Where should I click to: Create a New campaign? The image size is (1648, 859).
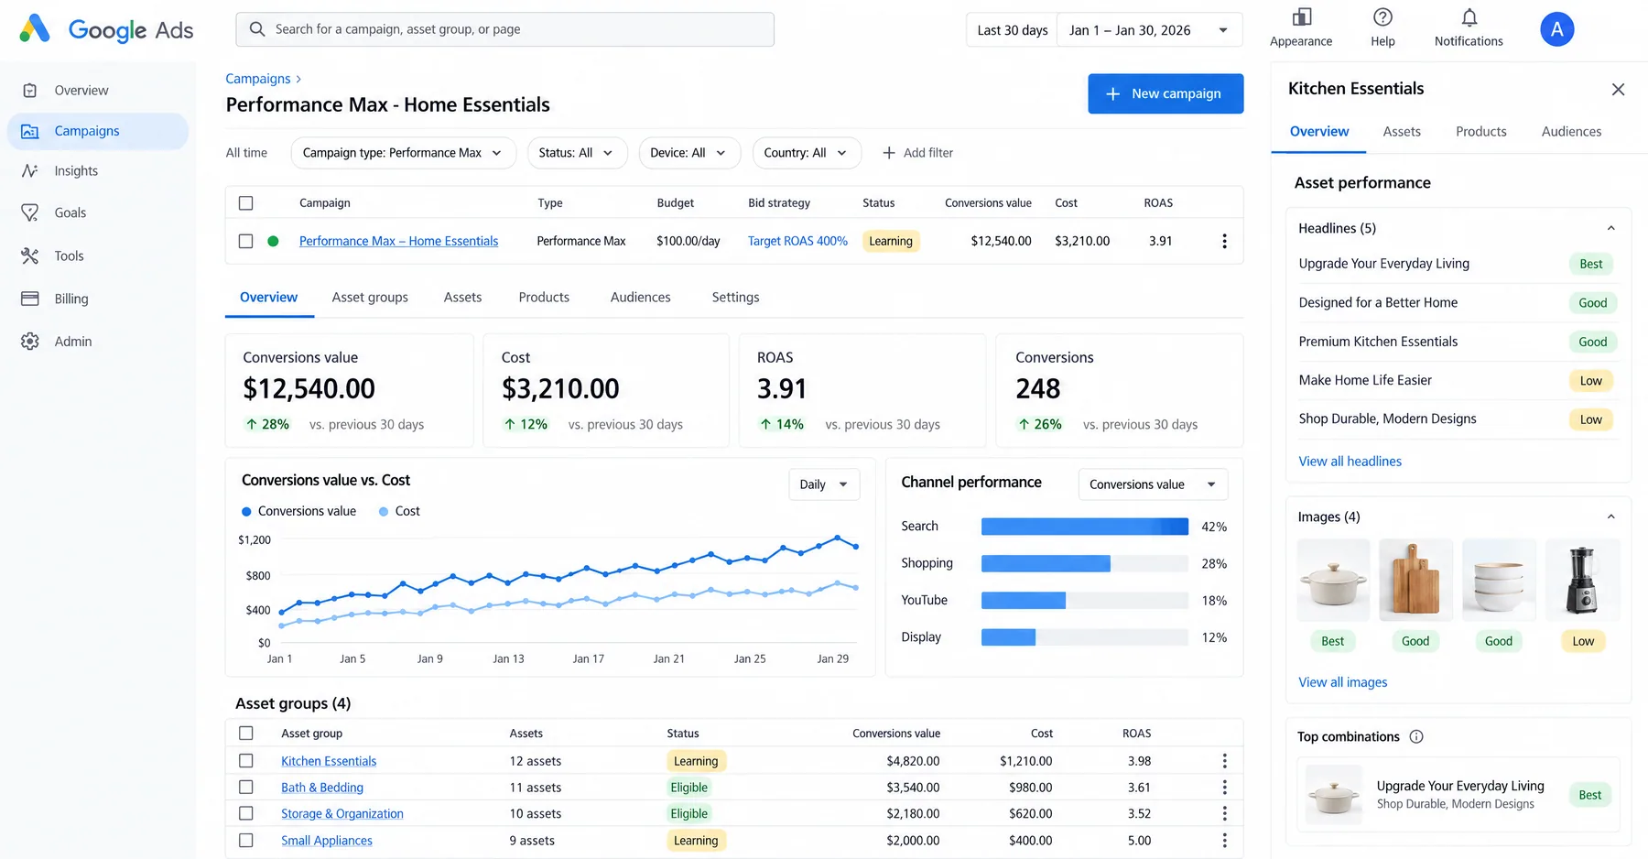click(x=1166, y=93)
